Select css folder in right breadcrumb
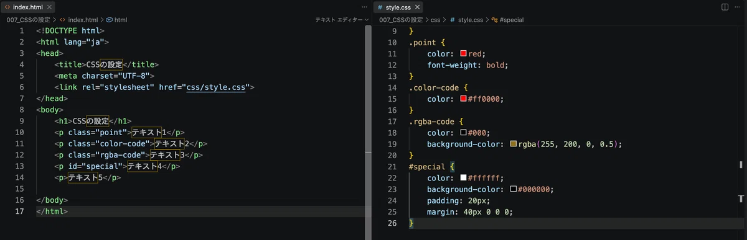 click(436, 20)
